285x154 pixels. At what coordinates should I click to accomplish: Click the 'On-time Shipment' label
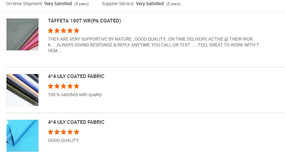[24, 4]
